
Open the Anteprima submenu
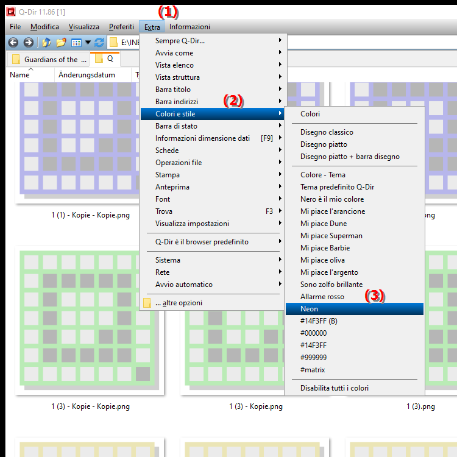coord(213,187)
